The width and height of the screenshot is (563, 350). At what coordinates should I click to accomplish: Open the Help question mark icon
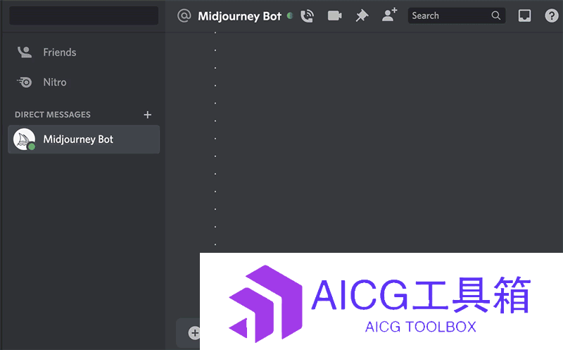coord(552,15)
